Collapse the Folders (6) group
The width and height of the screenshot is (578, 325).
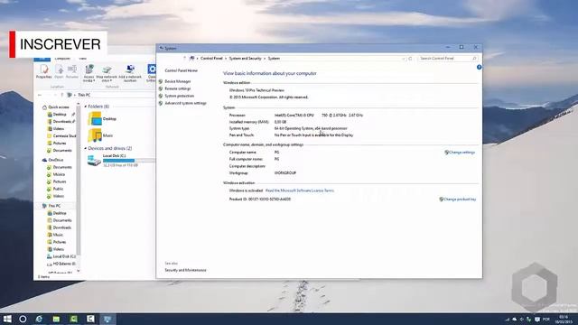[86, 107]
